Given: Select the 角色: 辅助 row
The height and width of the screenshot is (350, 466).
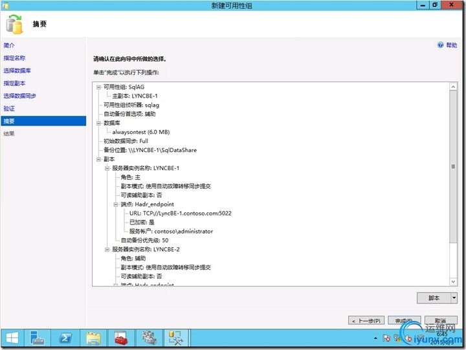Looking at the screenshot, I should click(133, 259).
